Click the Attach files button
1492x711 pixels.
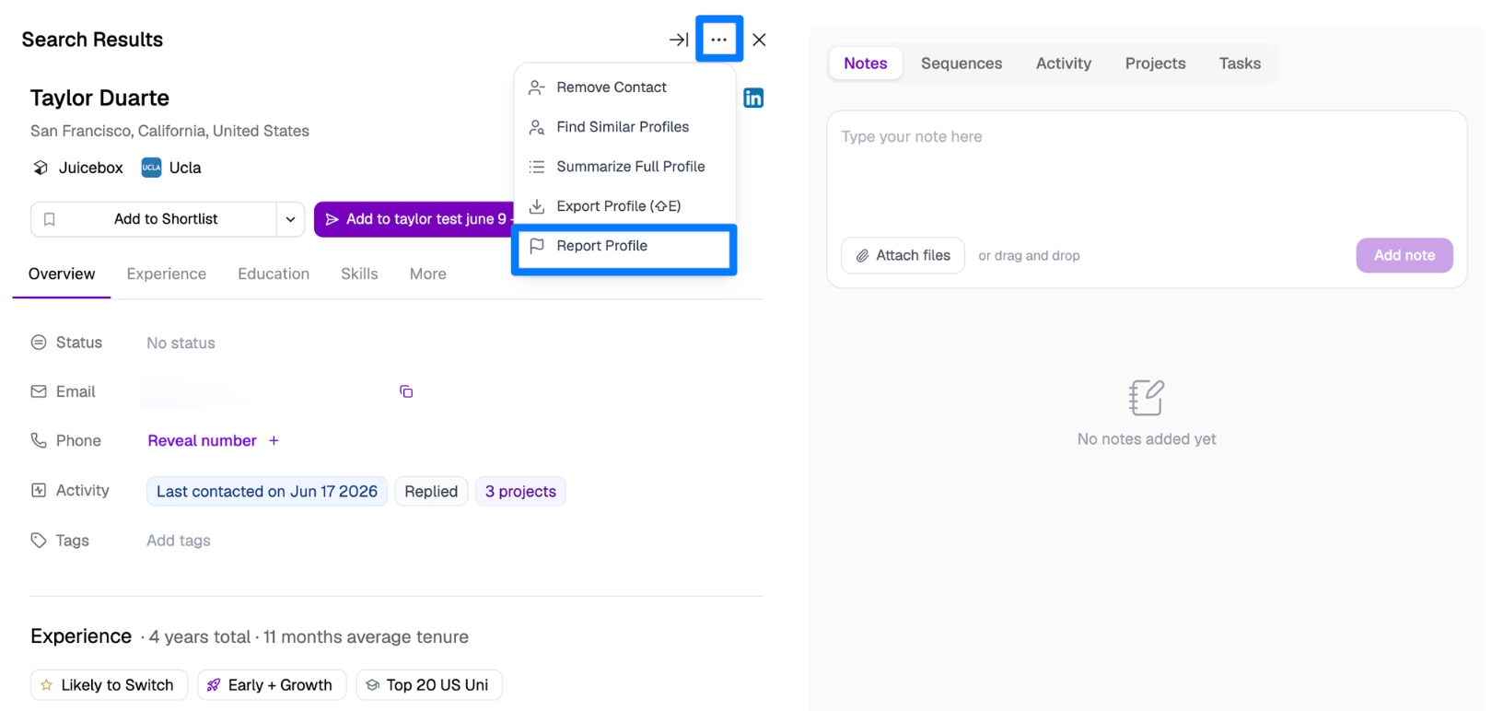point(903,256)
